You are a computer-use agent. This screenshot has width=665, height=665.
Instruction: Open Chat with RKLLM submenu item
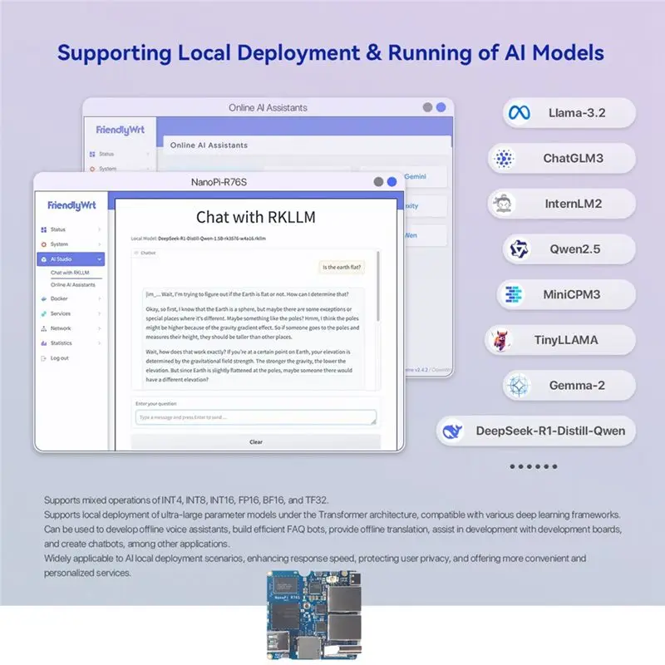(x=70, y=273)
